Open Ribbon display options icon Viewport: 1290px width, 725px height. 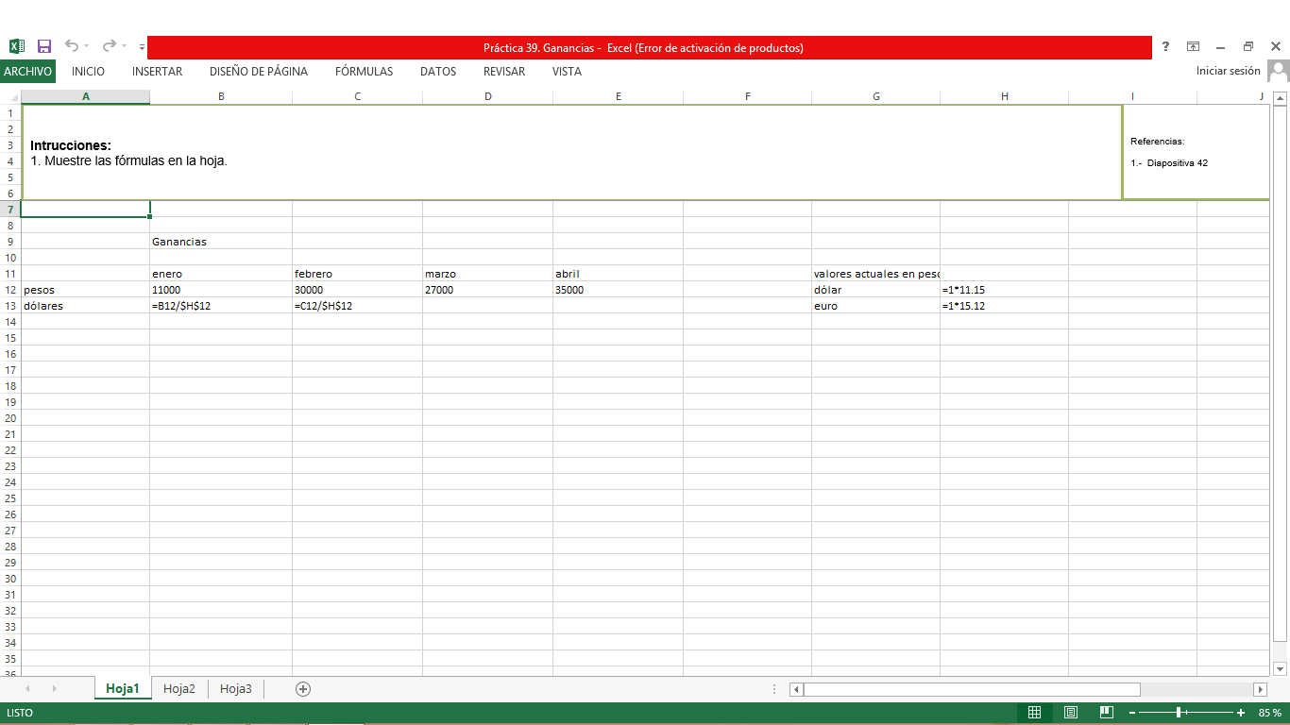pyautogui.click(x=1194, y=46)
